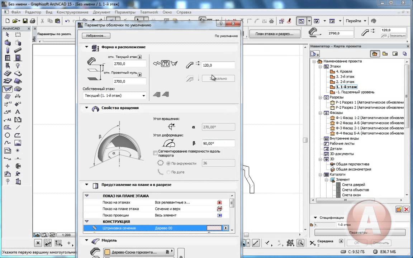
Task: Click the Print icon in the main toolbar
Action: [32, 21]
